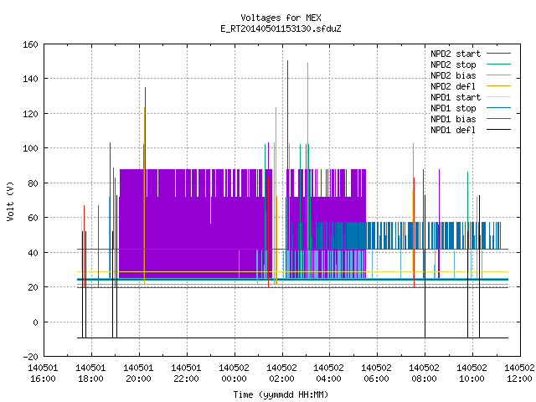This screenshot has height=402, width=536.
Task: Click the '140501 16:00' time tick label
Action: [43, 374]
